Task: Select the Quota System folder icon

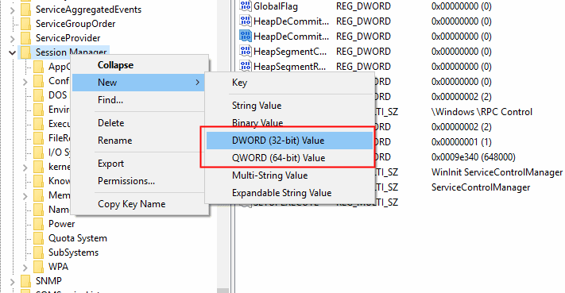Action: (x=39, y=238)
